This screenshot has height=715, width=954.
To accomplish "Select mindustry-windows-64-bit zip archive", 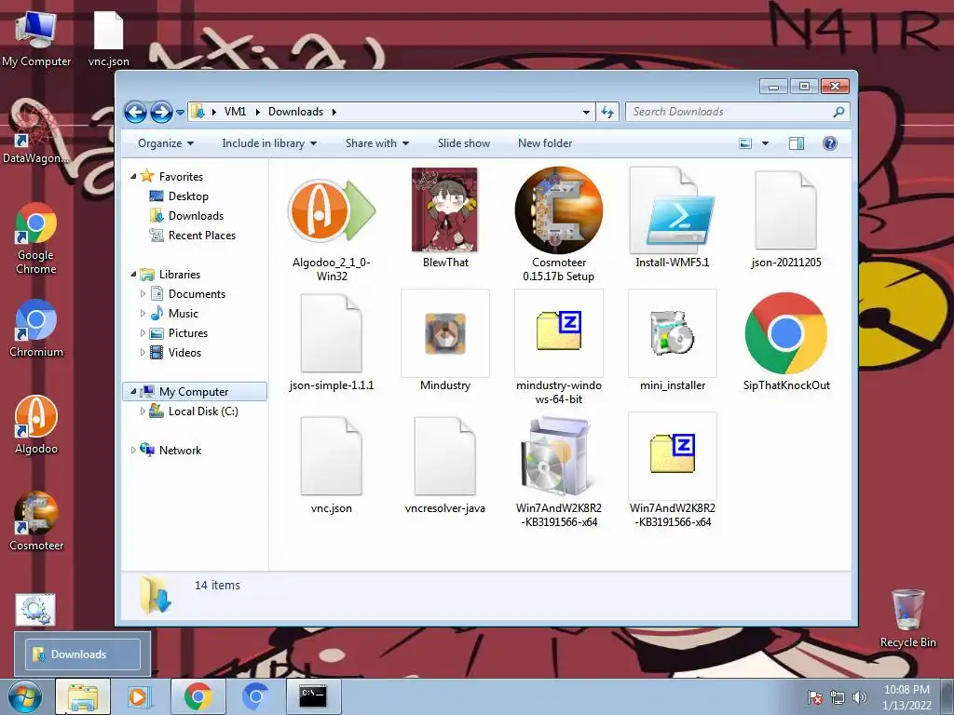I will (559, 348).
